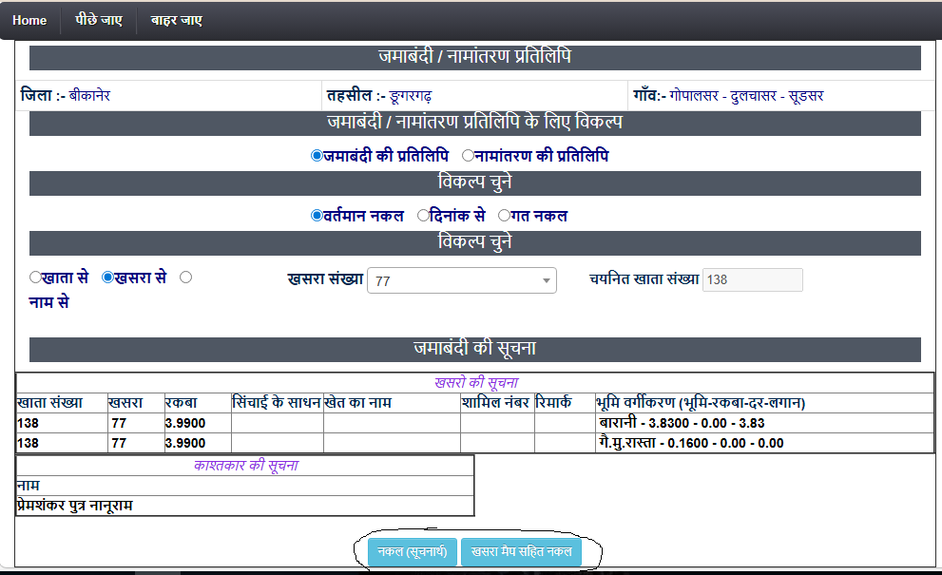
Task: Choose the दिनांक से radio button
Action: 424,216
